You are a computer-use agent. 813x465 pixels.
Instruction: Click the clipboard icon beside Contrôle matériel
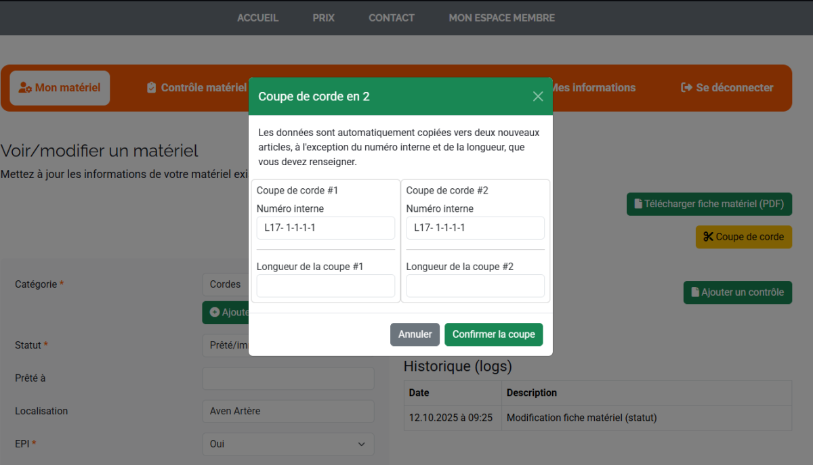(x=151, y=87)
